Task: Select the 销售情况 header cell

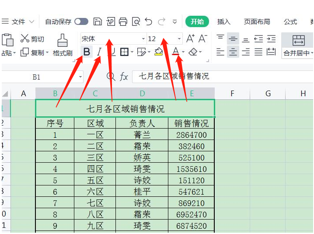Action: (192, 123)
